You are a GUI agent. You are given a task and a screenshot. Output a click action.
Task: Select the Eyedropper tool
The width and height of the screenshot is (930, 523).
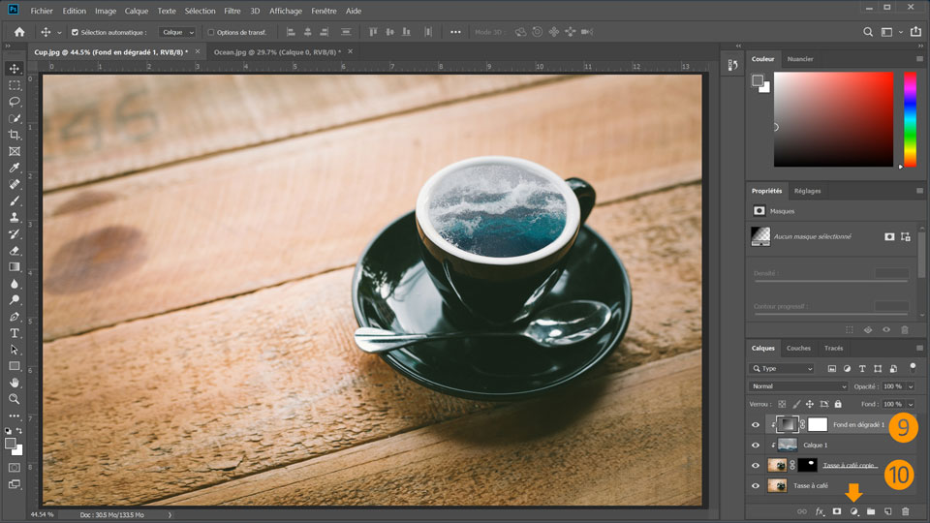[15, 168]
